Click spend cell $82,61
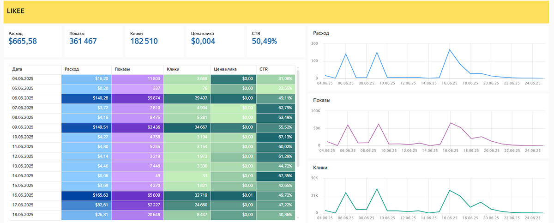Viewport: 554px width, 223px height. pyautogui.click(x=86, y=205)
